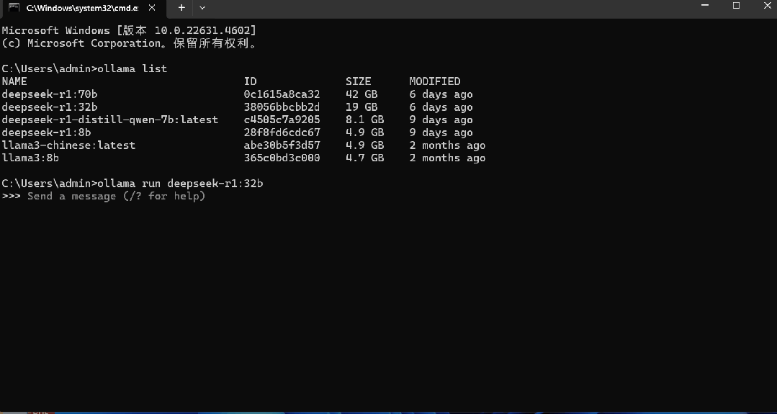The image size is (777, 414).
Task: Click '6 days ago' in the deepseek-r1:70b row
Action: click(x=441, y=94)
